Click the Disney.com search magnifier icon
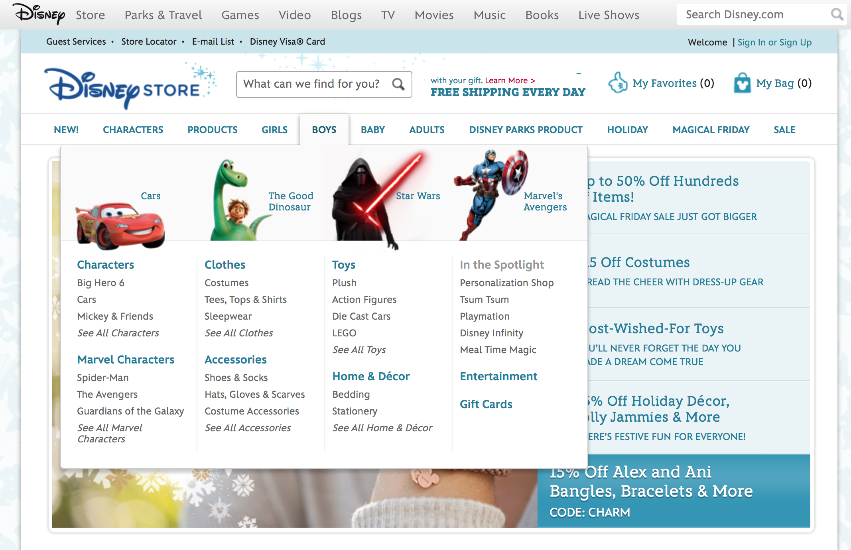 (837, 15)
